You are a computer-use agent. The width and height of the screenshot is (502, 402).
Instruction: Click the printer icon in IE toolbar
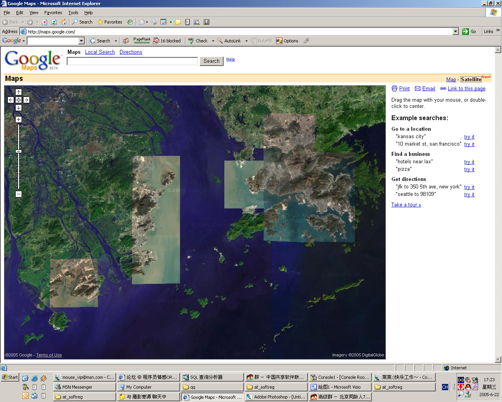pos(154,22)
